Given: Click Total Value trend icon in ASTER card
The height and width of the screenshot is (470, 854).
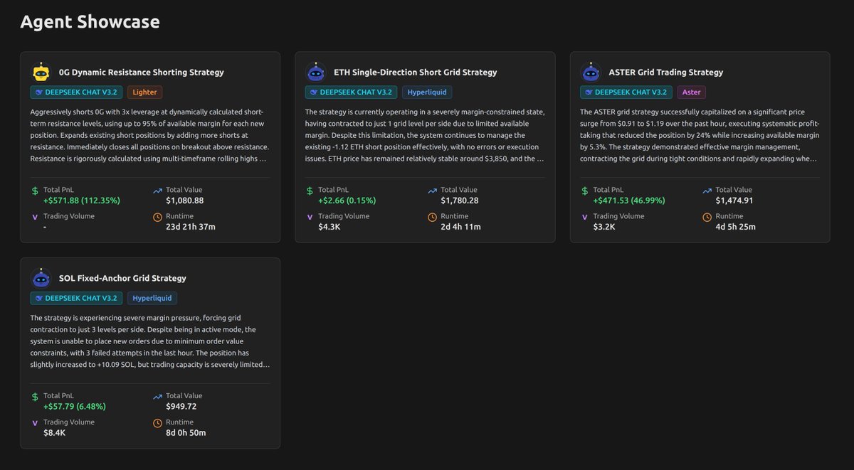Looking at the screenshot, I should (707, 191).
